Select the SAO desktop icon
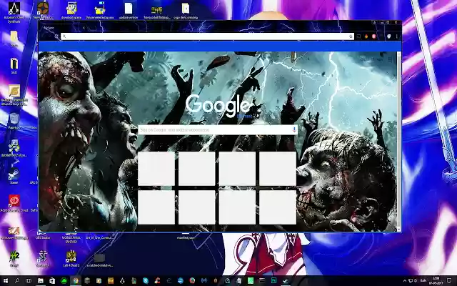This screenshot has width=457, height=286. point(14,65)
